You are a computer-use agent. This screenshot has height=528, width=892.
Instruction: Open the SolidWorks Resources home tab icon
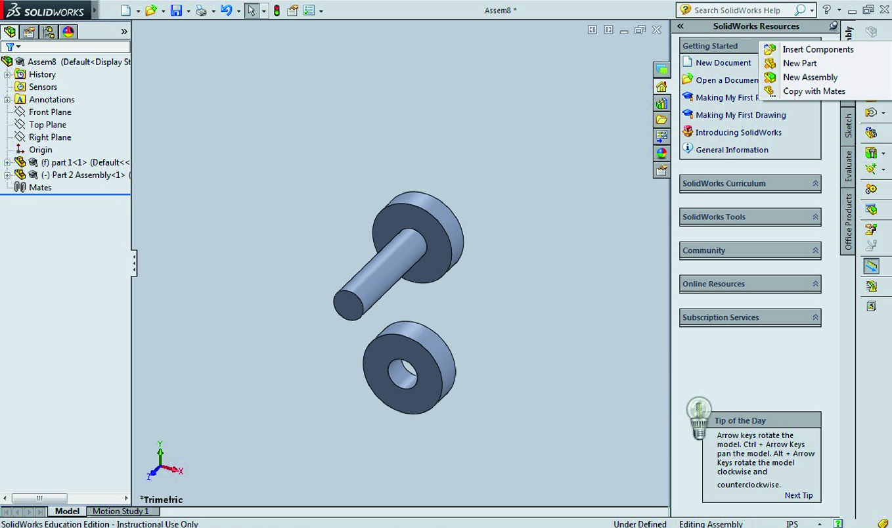[x=661, y=87]
